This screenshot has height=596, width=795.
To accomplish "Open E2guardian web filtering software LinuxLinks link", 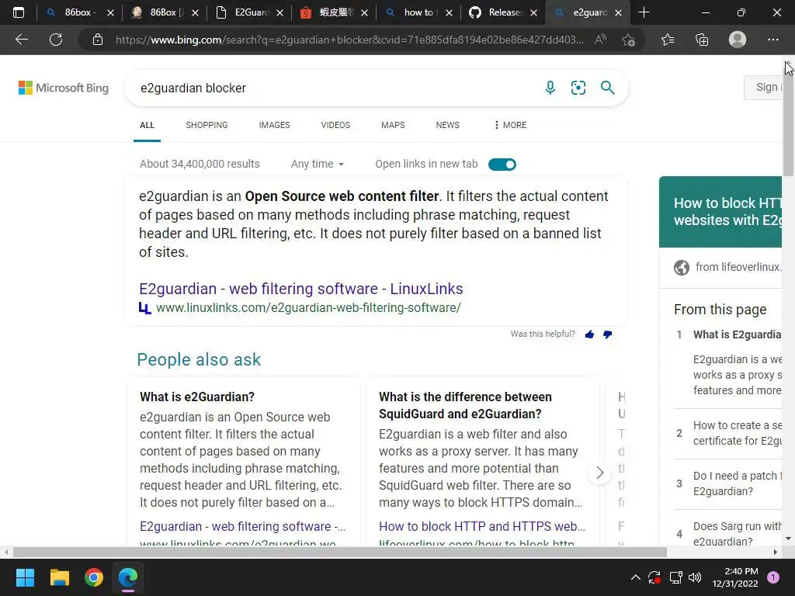I will tap(300, 289).
